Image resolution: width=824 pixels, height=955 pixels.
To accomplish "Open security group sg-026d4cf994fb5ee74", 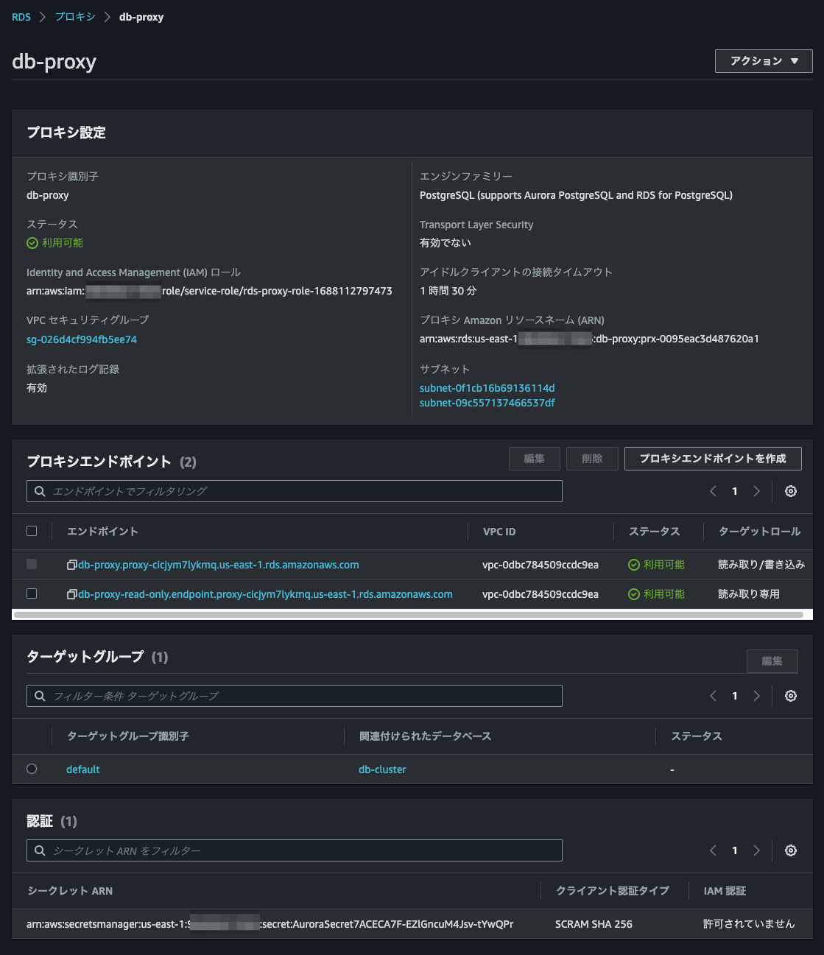I will 81,339.
